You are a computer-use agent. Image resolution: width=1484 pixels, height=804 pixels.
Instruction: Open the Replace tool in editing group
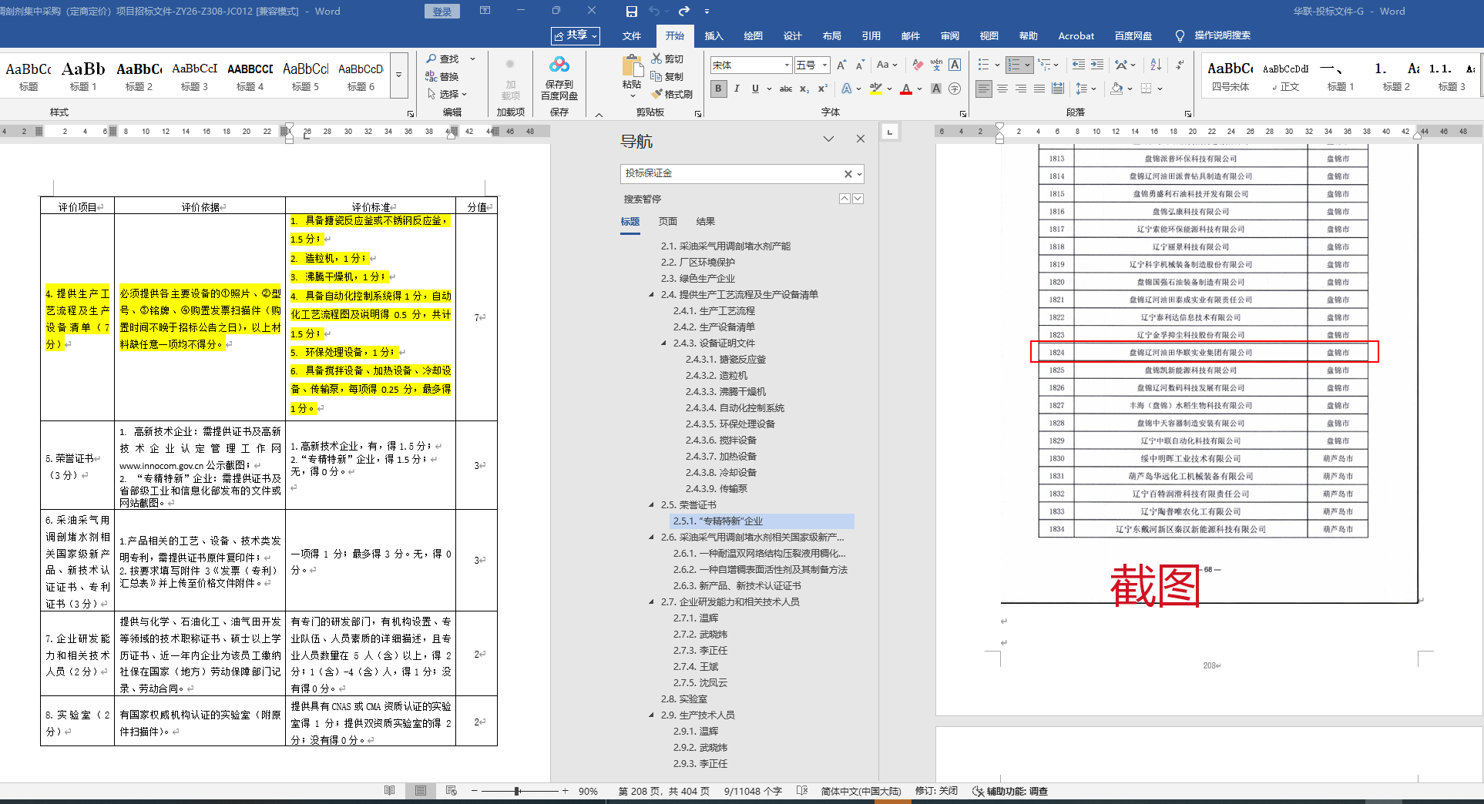click(x=442, y=76)
